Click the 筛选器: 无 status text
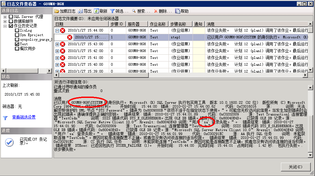315x176 pixels. 12,107
